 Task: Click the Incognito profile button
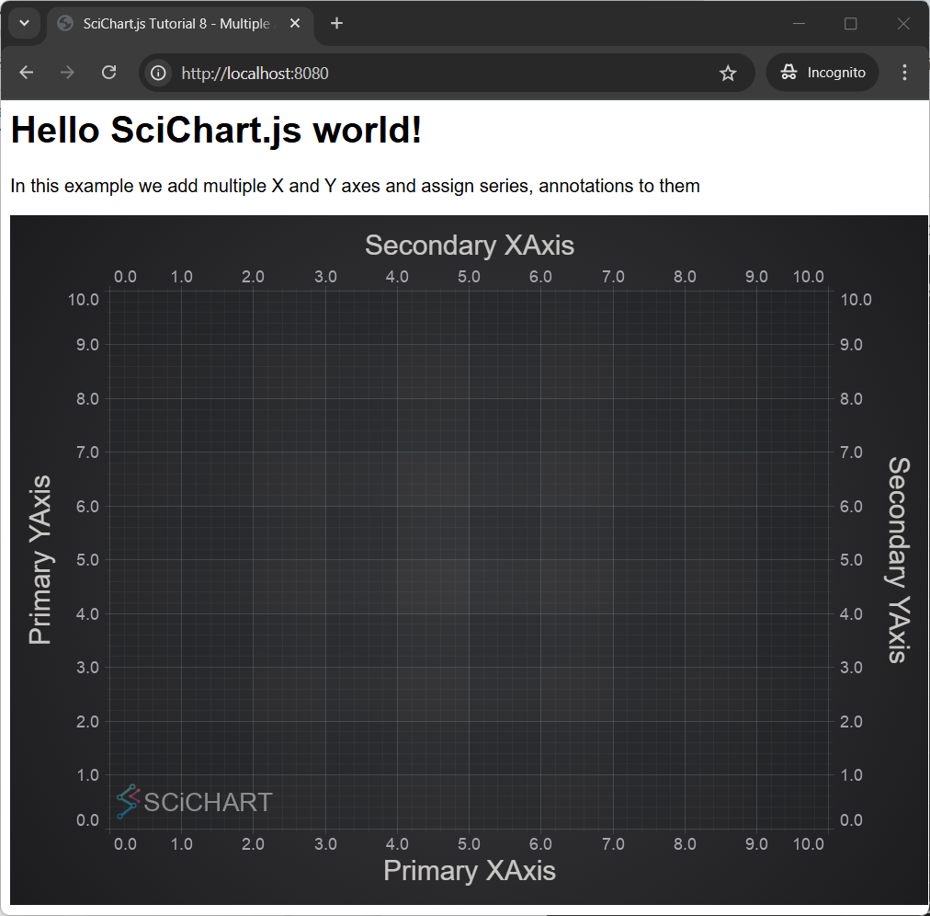(822, 73)
